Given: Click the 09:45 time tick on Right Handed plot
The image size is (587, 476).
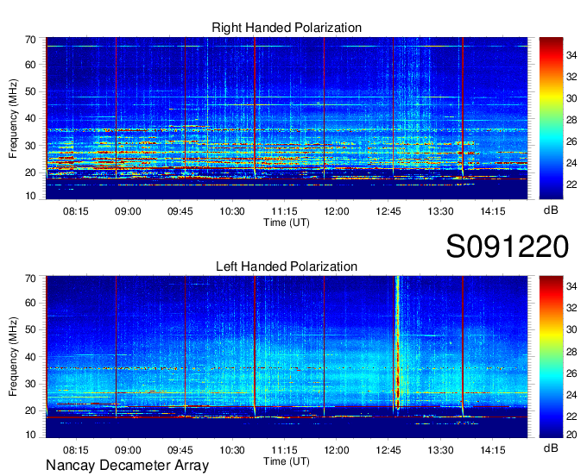Looking at the screenshot, I should 180,211.
